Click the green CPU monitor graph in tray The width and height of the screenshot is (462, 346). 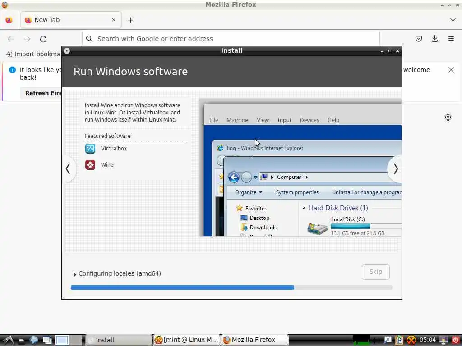(x=361, y=340)
